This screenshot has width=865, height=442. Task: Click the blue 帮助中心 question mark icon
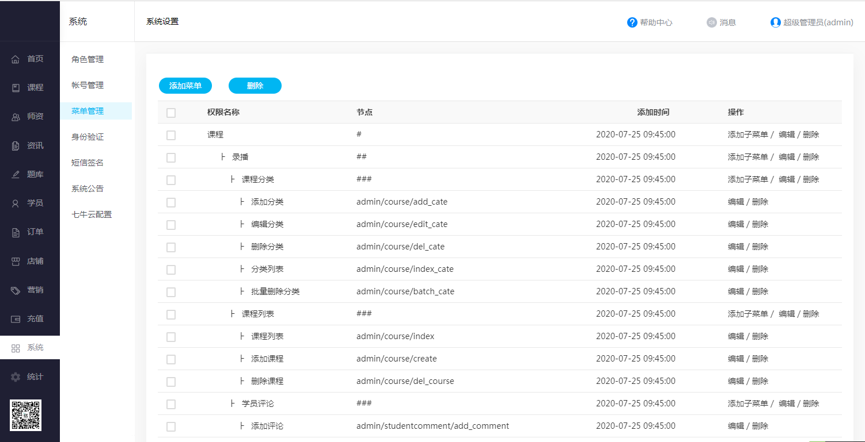[x=632, y=22]
